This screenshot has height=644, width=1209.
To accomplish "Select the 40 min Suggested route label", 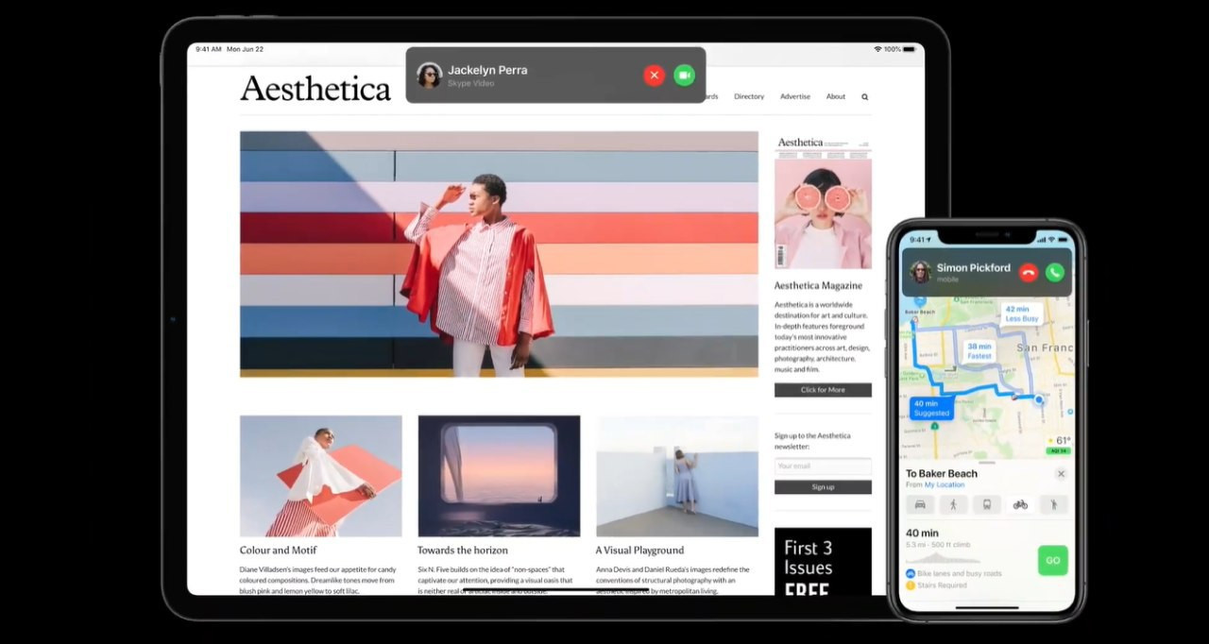I will tap(932, 408).
